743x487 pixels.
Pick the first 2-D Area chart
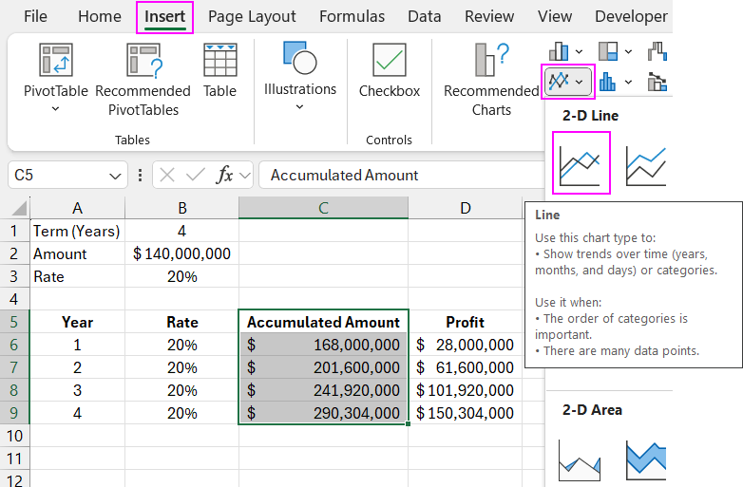(x=581, y=460)
